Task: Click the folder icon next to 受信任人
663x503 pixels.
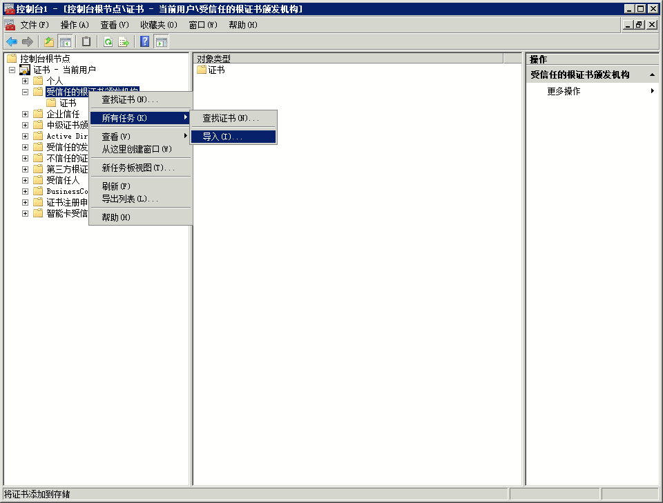Action: point(38,180)
